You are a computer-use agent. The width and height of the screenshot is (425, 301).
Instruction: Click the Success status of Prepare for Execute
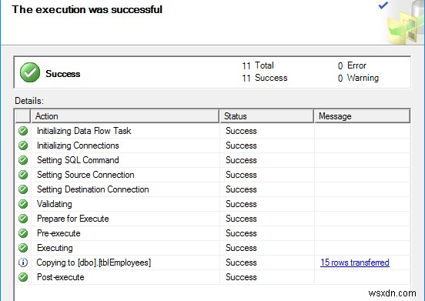(x=241, y=219)
